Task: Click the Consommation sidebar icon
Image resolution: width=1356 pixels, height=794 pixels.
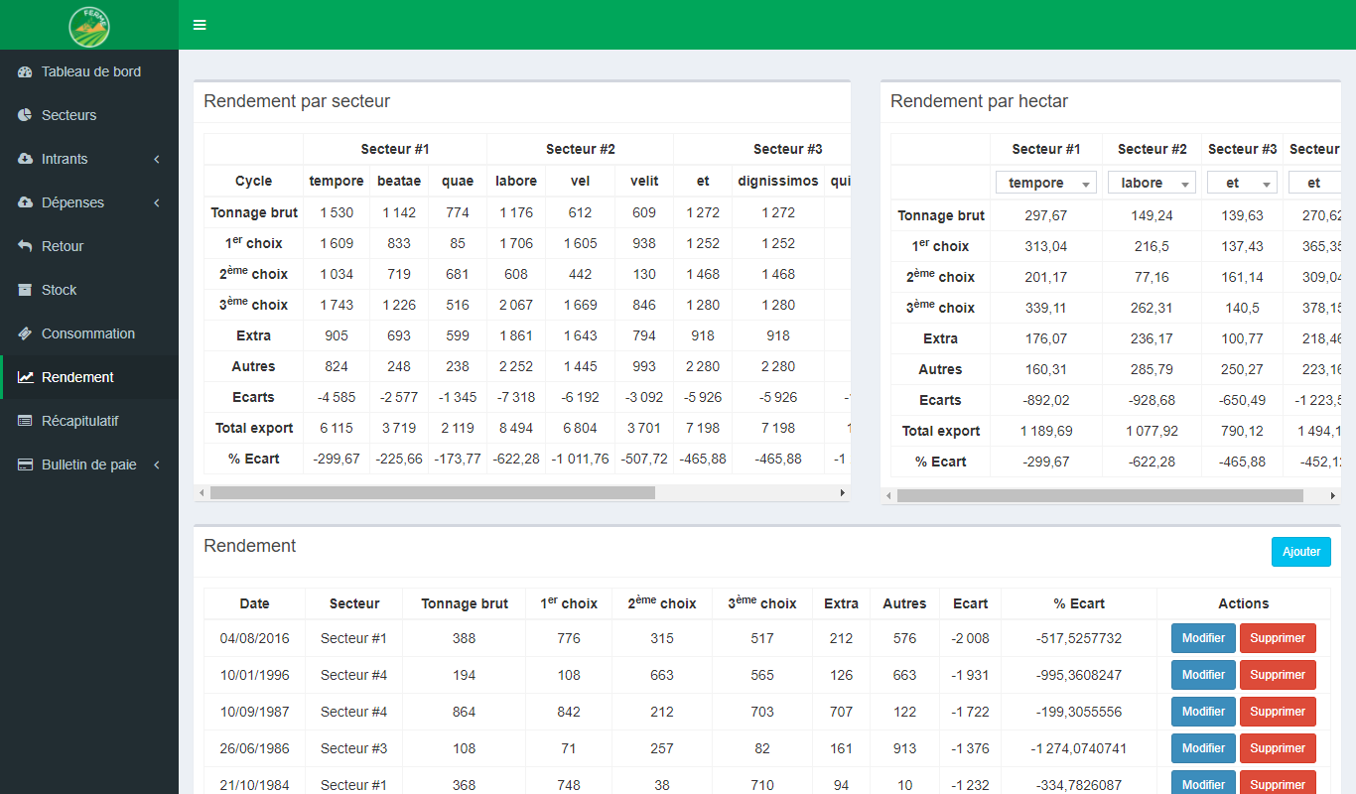Action: pyautogui.click(x=25, y=333)
